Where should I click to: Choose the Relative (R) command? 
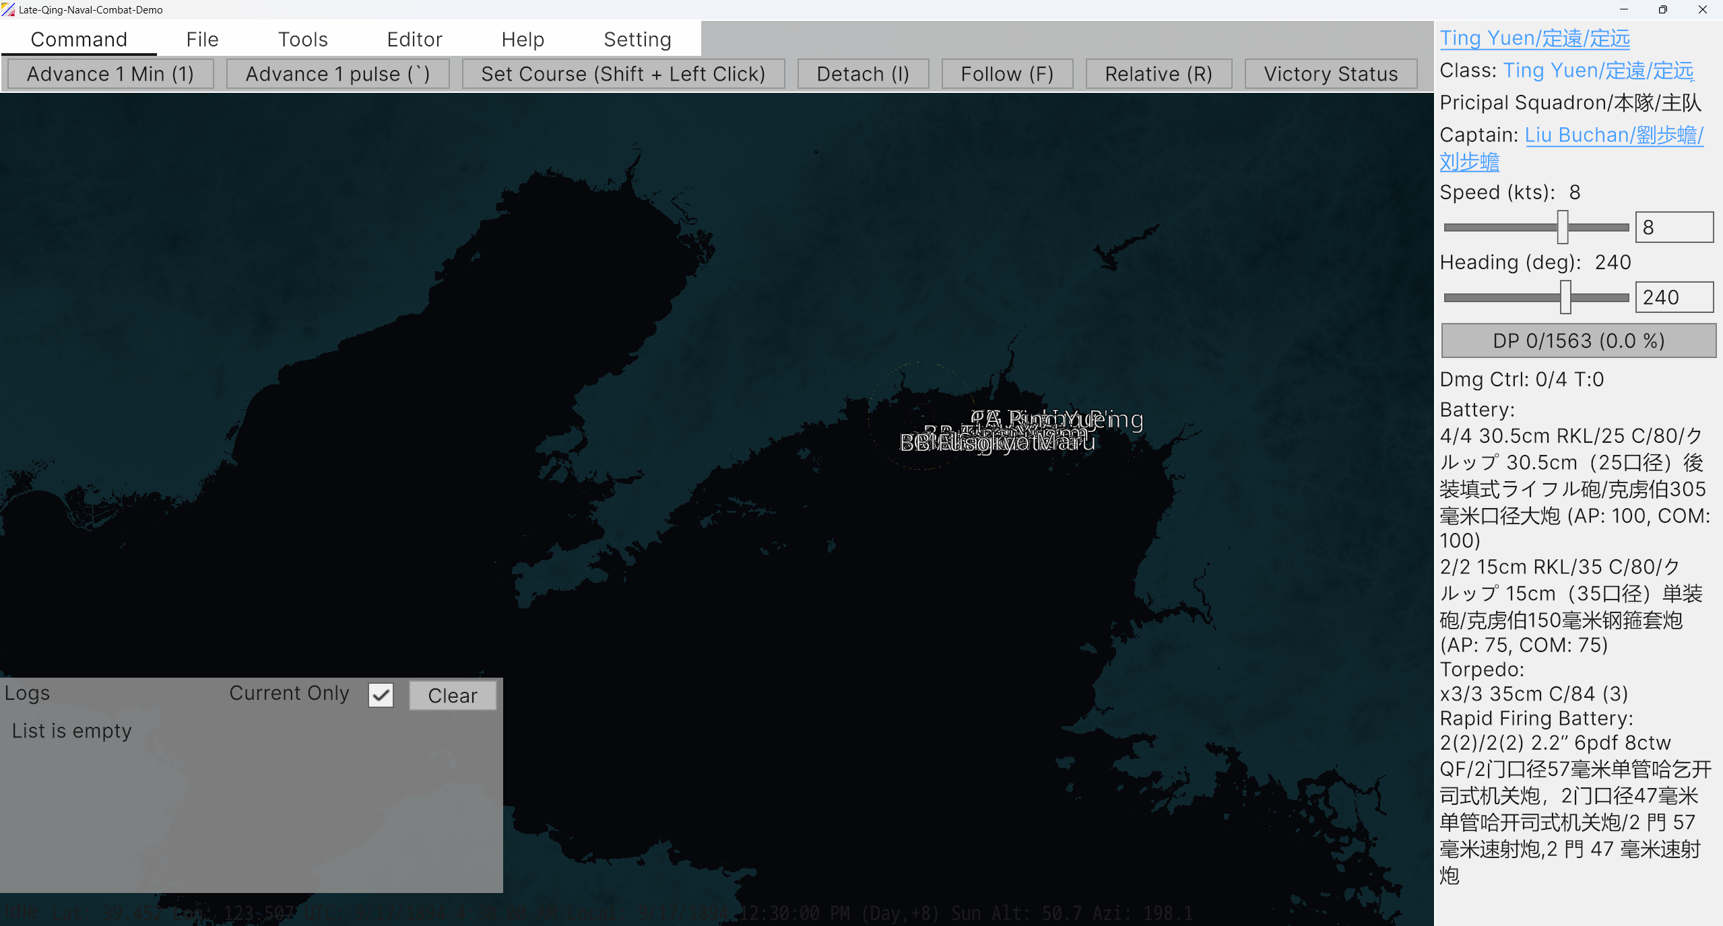(x=1159, y=74)
